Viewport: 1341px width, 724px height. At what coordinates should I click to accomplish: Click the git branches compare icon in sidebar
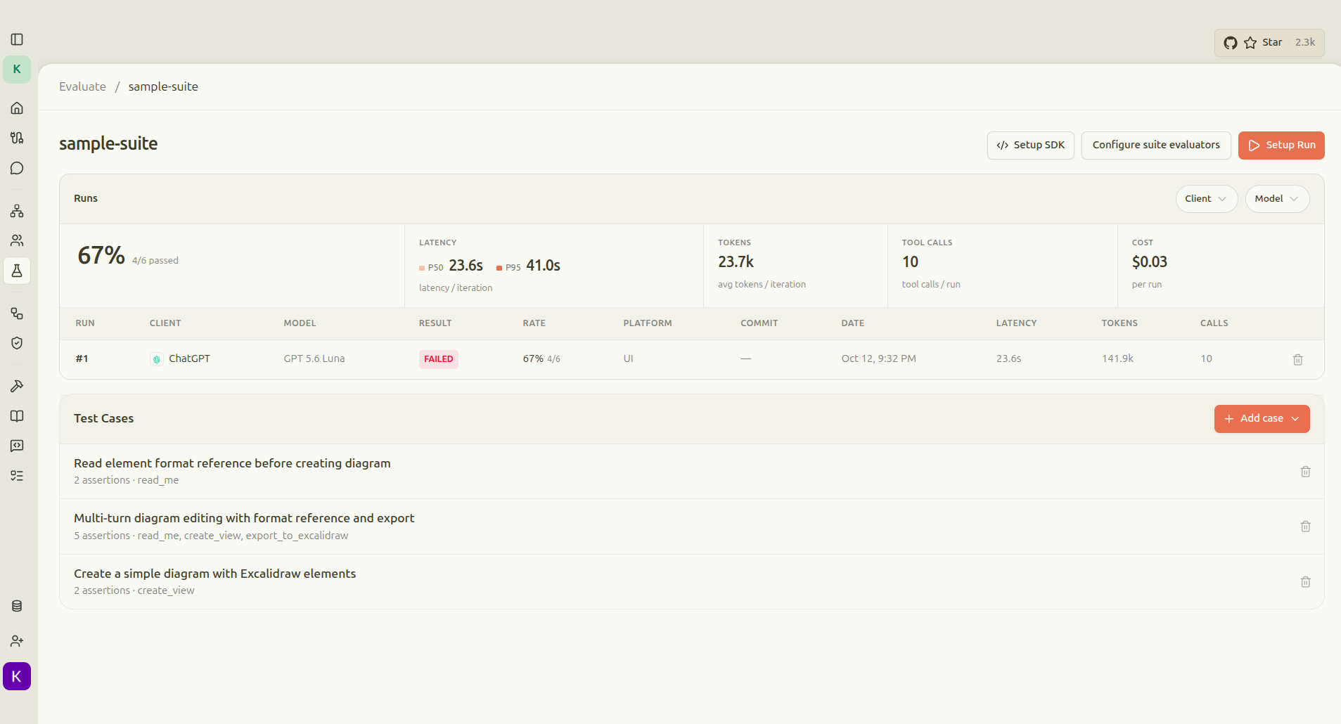(x=17, y=138)
